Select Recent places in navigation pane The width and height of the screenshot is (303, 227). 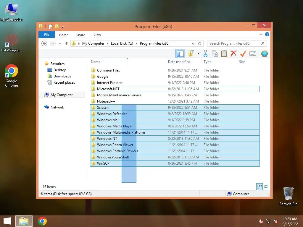[x=64, y=82]
